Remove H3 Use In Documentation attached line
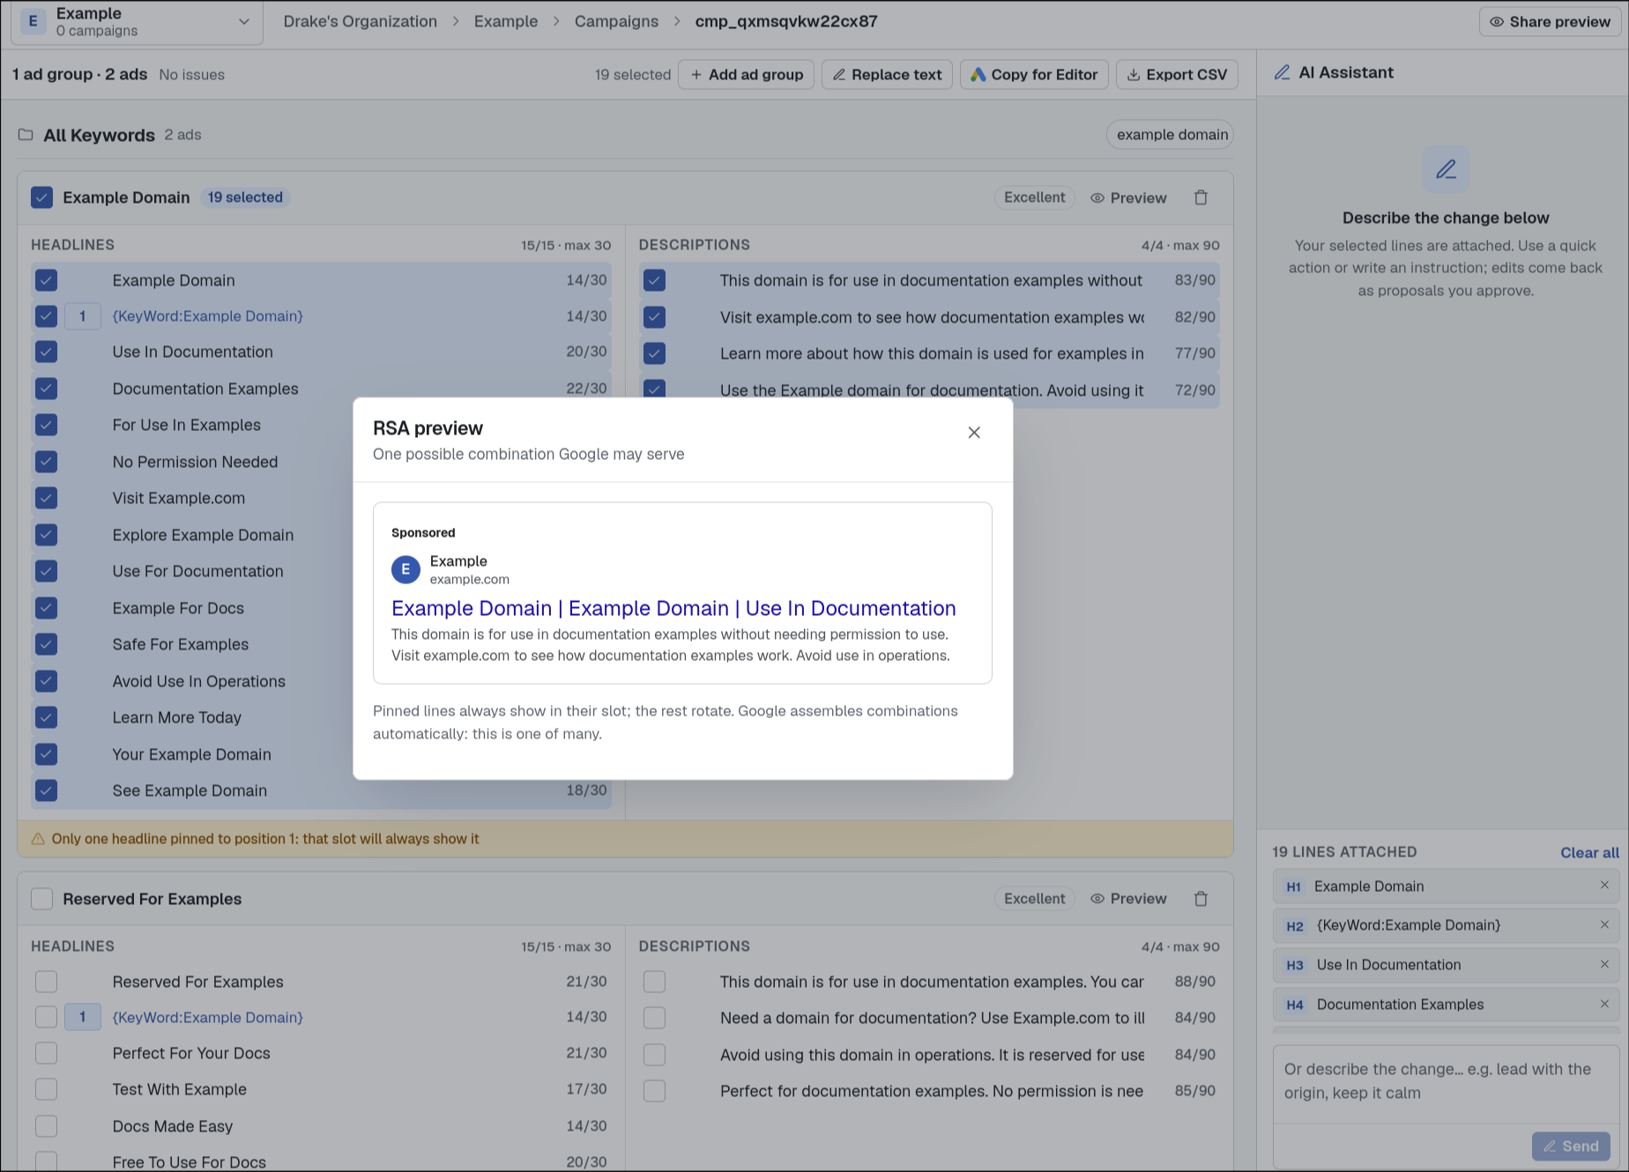The width and height of the screenshot is (1629, 1172). tap(1604, 965)
